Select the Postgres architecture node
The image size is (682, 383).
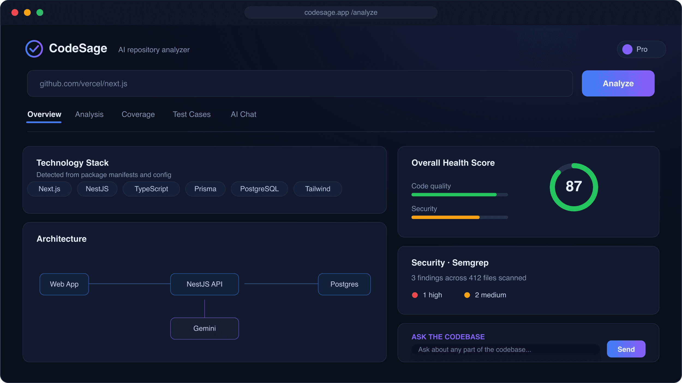pyautogui.click(x=344, y=284)
